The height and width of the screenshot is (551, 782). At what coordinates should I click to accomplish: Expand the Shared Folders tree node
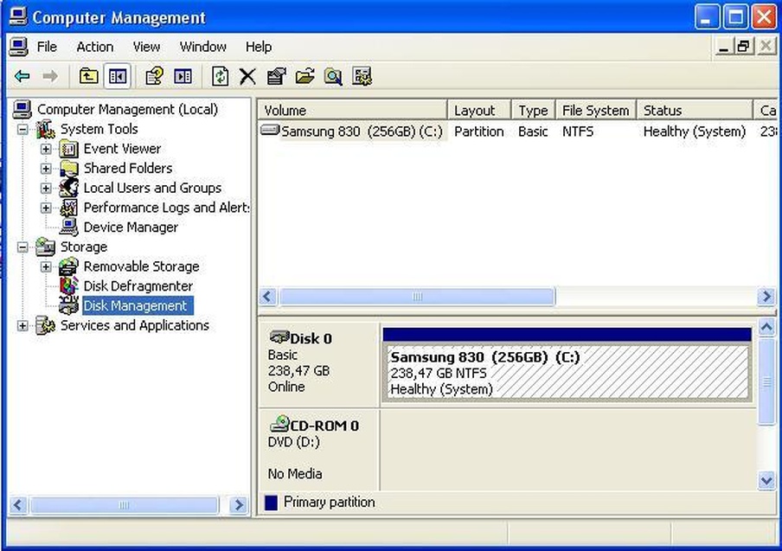pyautogui.click(x=46, y=169)
